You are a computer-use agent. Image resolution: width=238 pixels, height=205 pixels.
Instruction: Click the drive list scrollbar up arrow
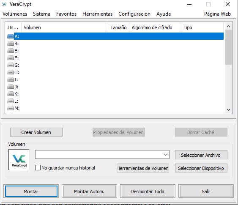coord(228,26)
